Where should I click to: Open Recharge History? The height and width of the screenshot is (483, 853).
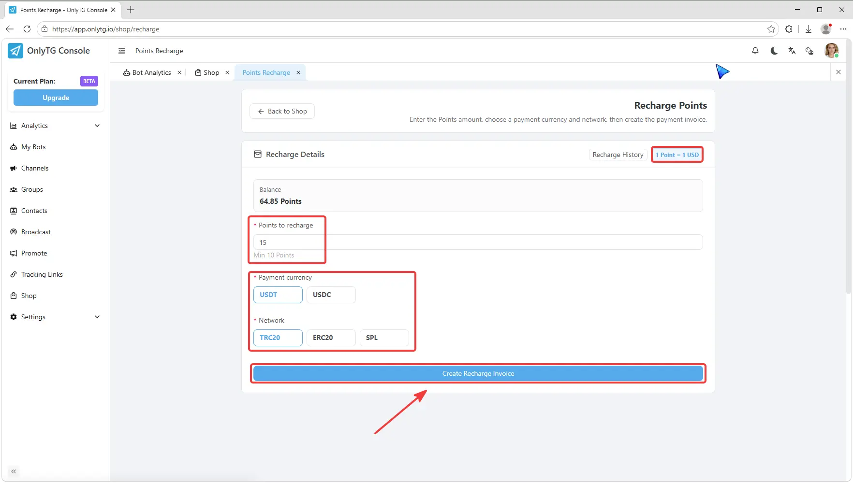[618, 155]
